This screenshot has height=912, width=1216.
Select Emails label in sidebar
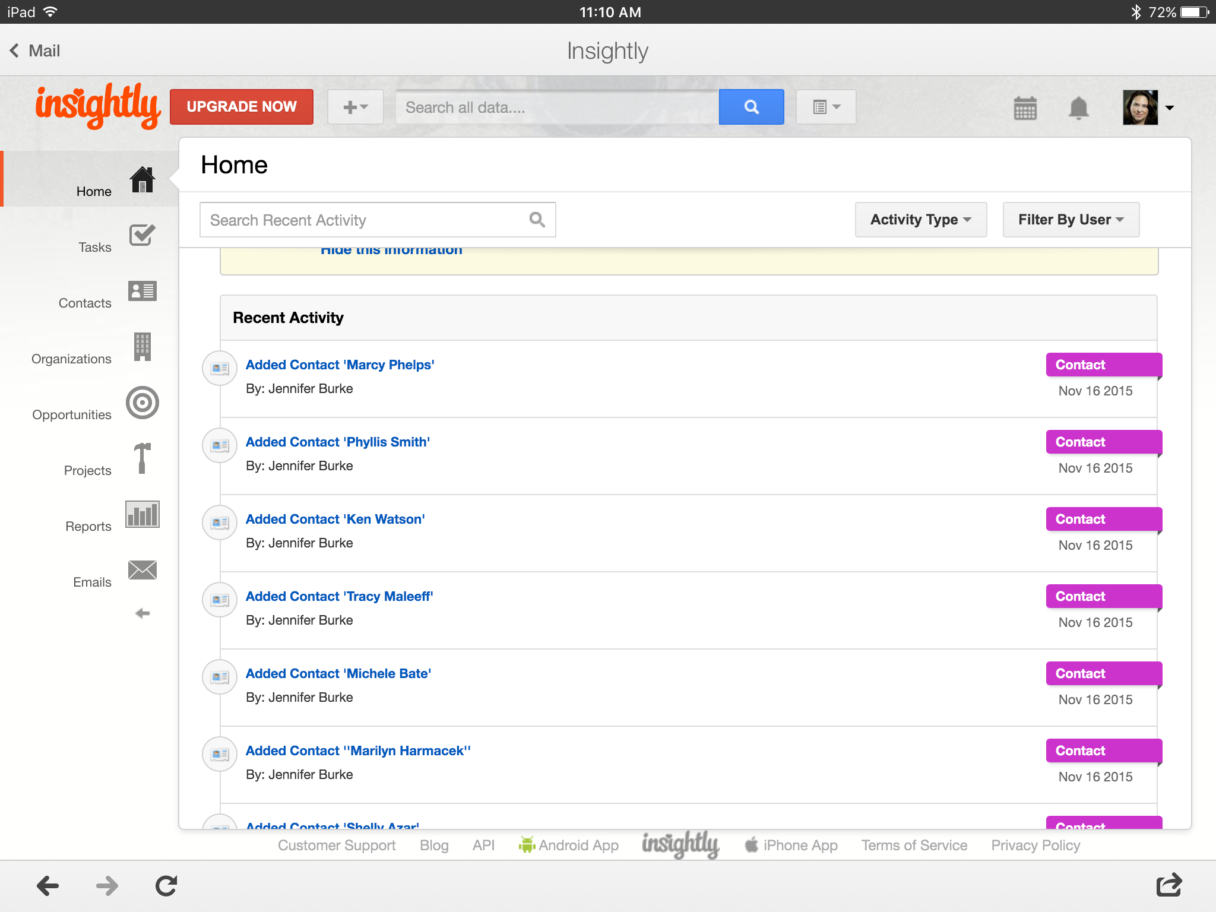tap(92, 582)
